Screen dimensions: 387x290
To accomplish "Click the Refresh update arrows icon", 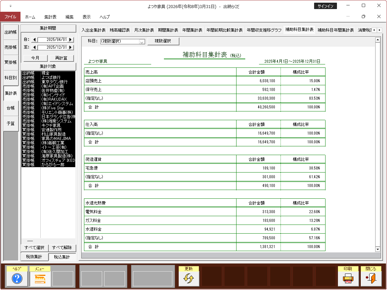I will click(189, 279).
